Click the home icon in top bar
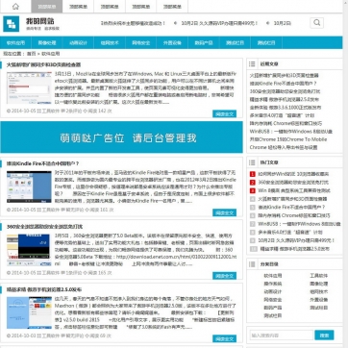Viewport: 348px width, 348px height. coord(15,7)
